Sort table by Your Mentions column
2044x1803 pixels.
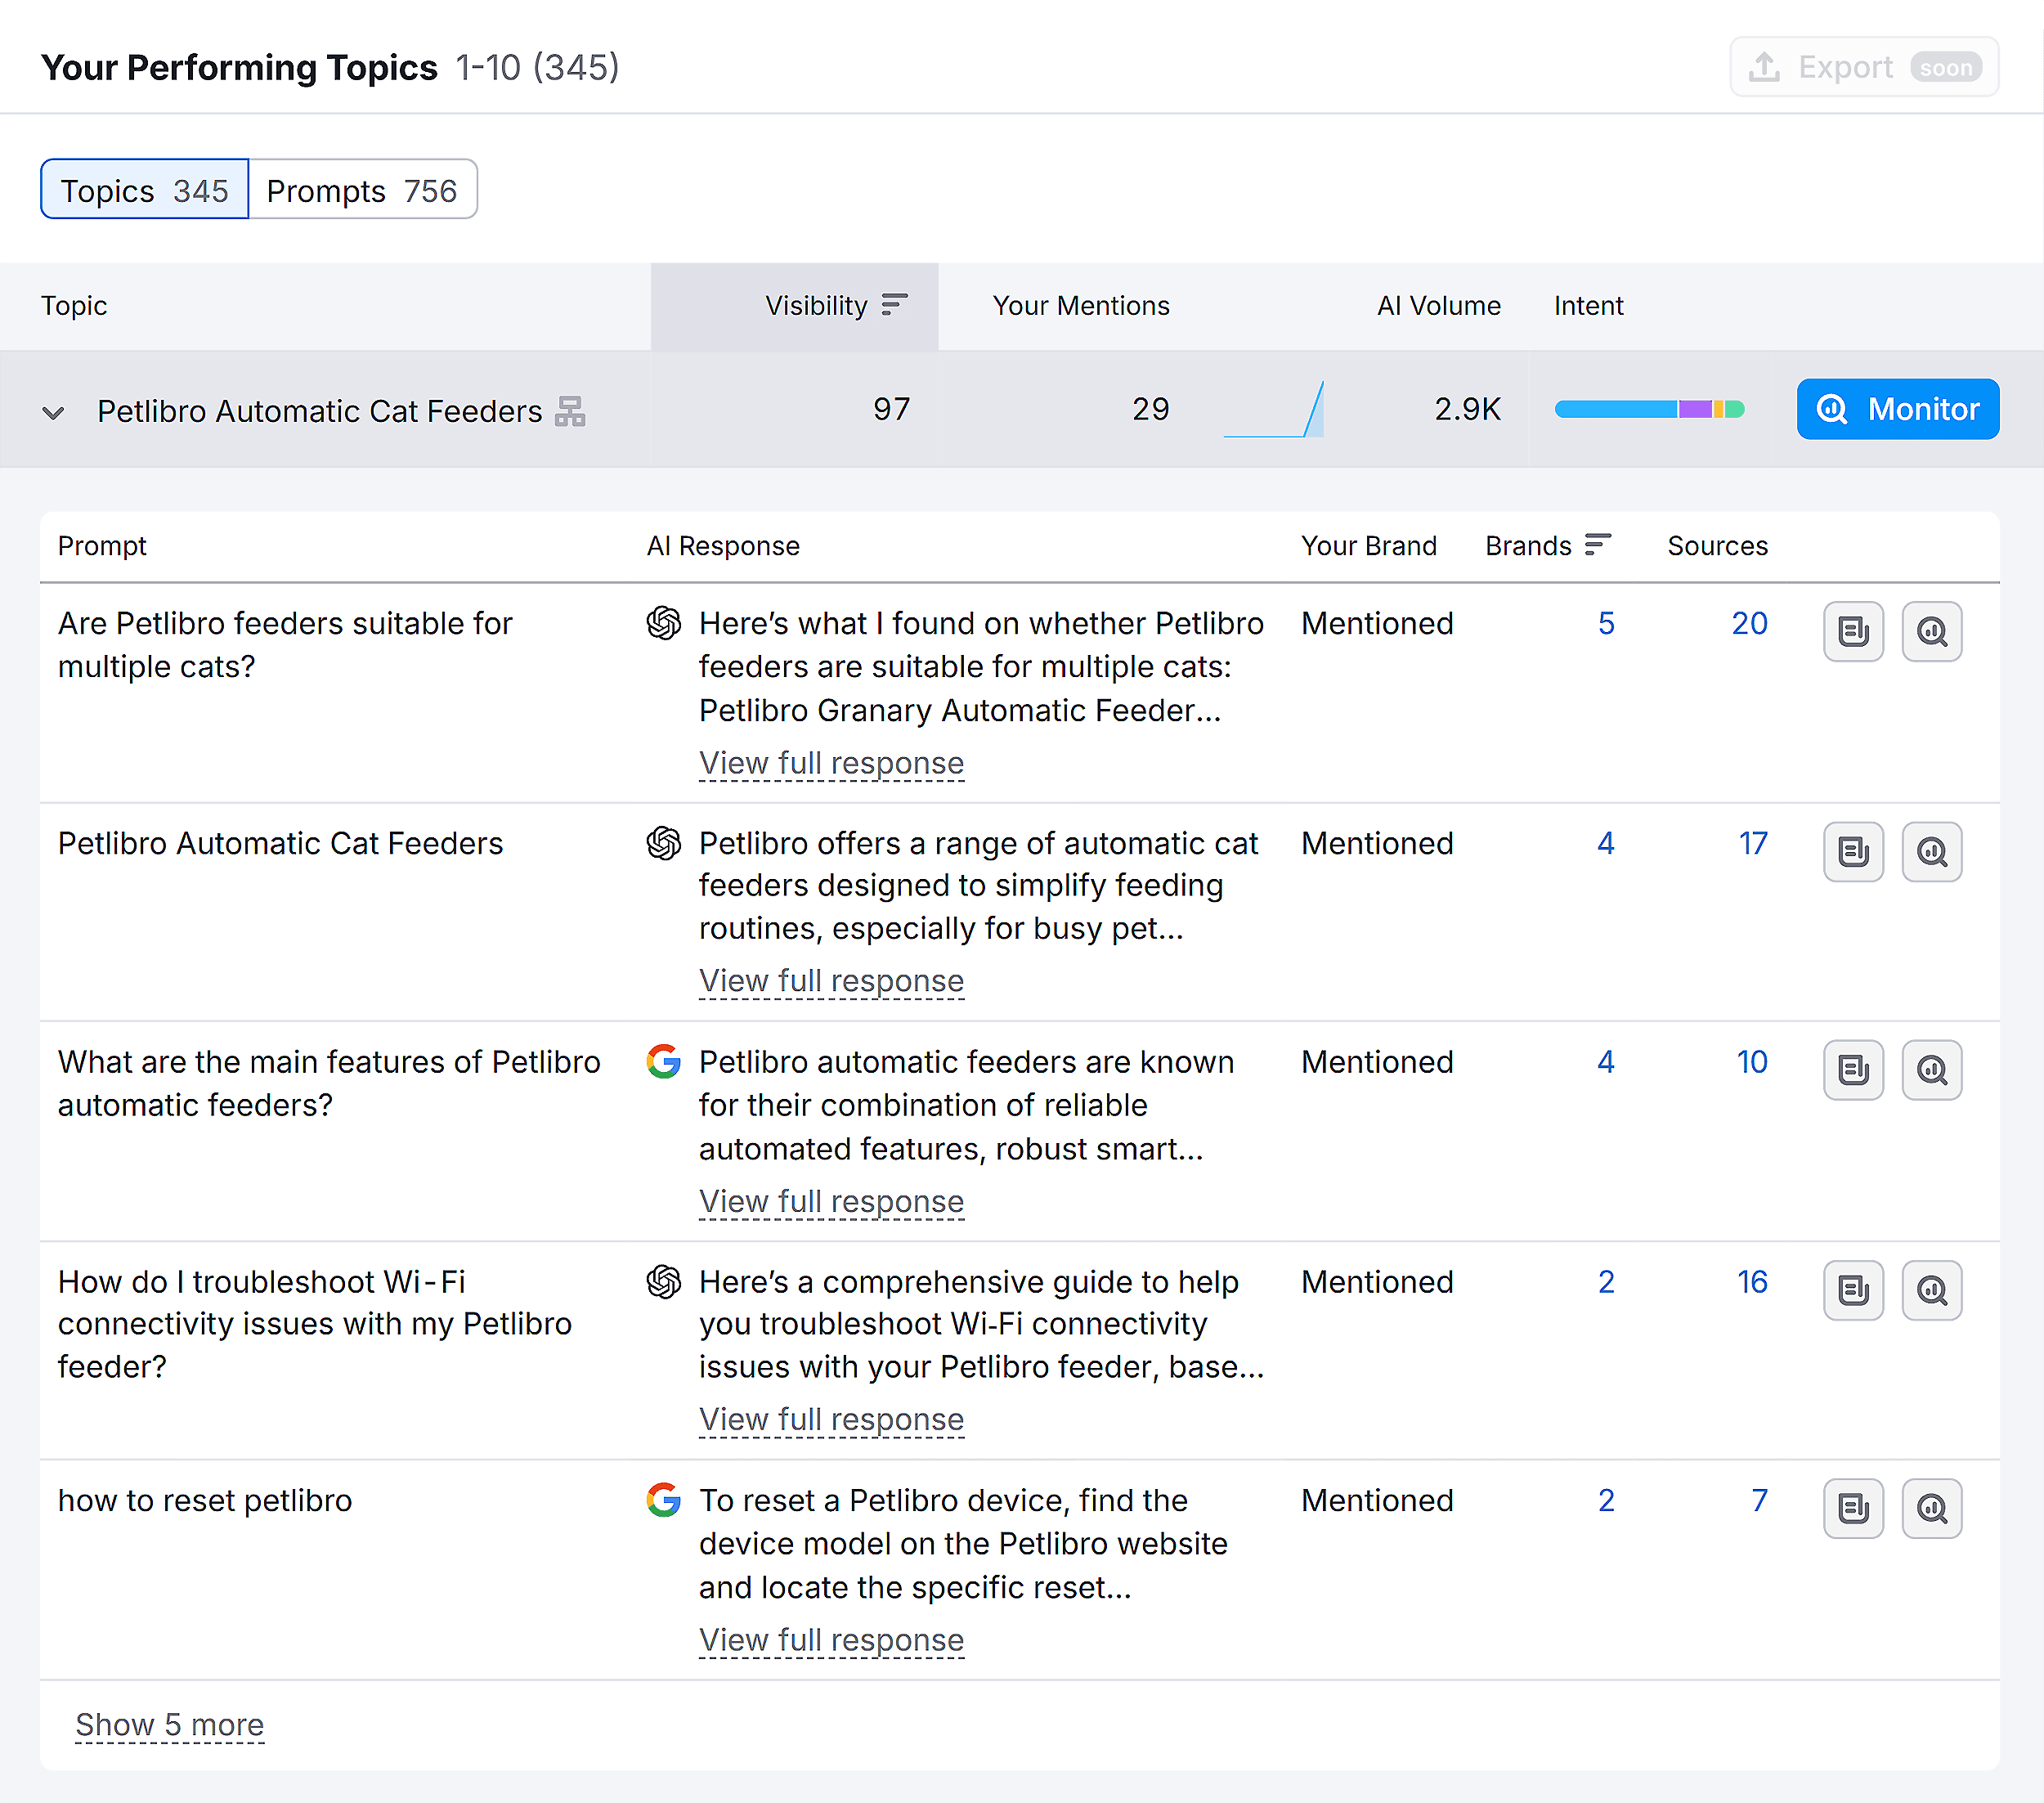[x=1080, y=306]
